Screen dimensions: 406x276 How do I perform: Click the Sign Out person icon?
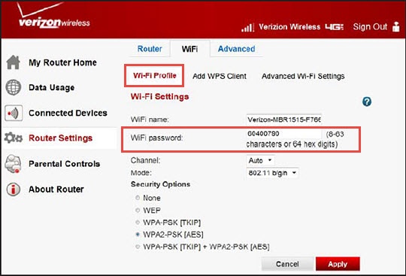[x=395, y=26]
